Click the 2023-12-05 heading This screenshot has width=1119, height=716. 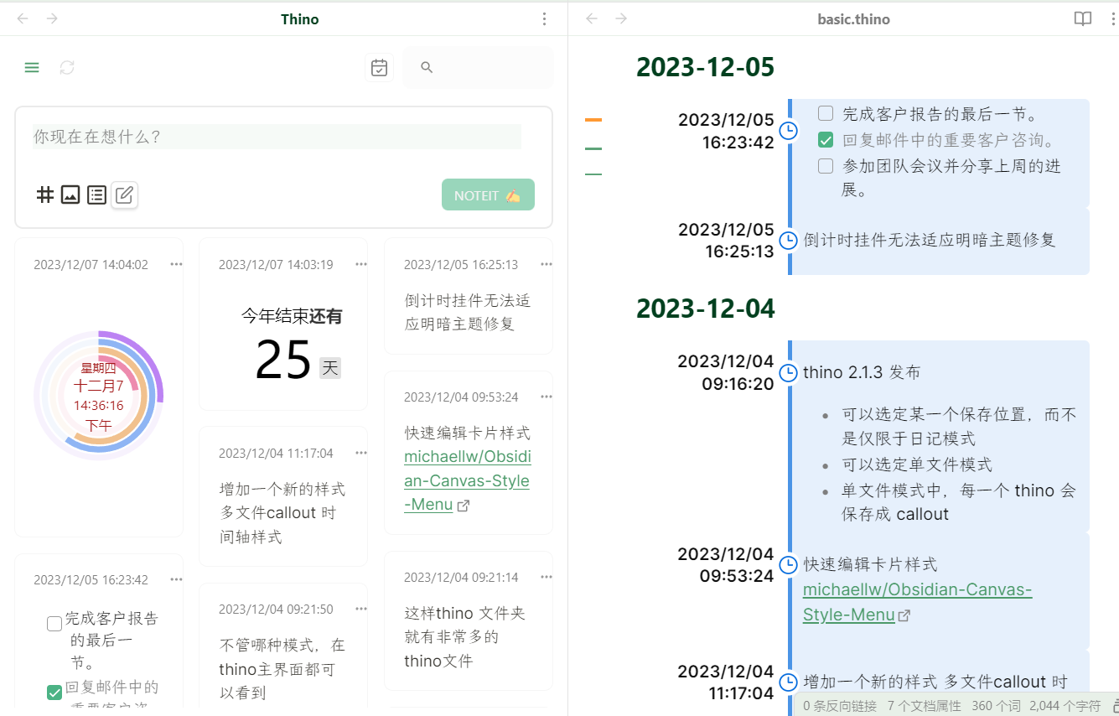(705, 67)
